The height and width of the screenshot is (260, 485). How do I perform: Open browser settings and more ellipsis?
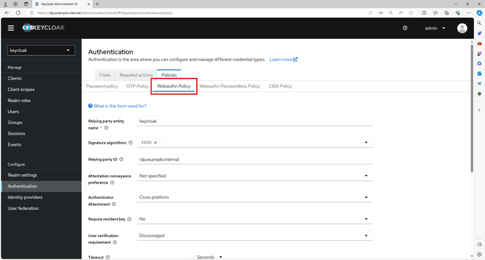[469, 13]
